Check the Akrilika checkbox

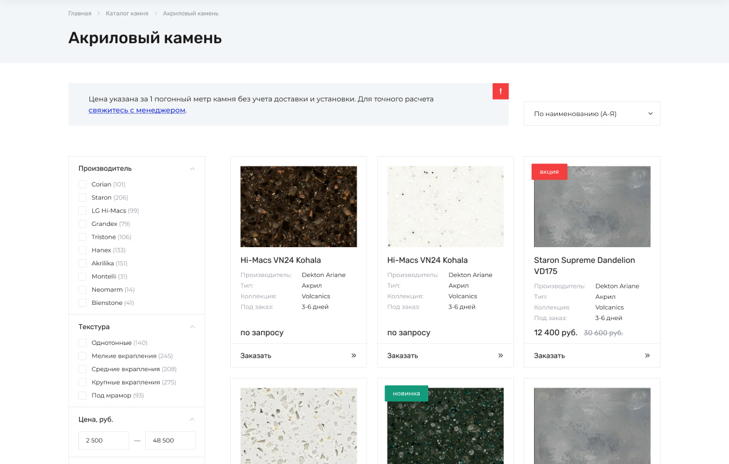(x=83, y=263)
